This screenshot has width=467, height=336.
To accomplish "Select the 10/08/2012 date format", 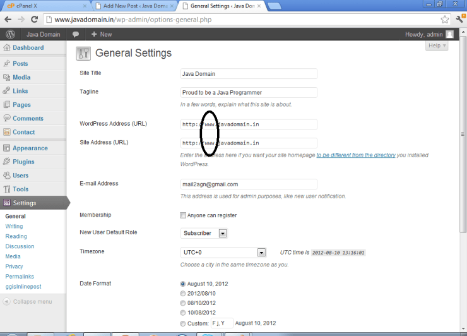I will 183,313.
